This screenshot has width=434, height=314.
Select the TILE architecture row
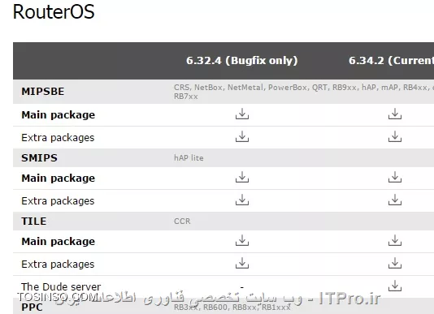(x=224, y=222)
